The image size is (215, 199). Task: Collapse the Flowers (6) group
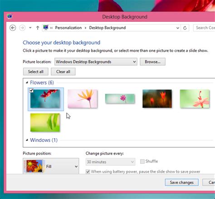tap(27, 83)
